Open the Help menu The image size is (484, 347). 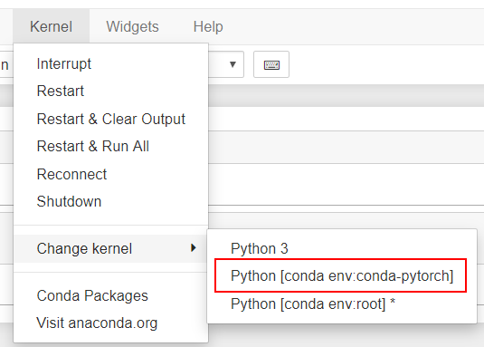click(x=208, y=26)
